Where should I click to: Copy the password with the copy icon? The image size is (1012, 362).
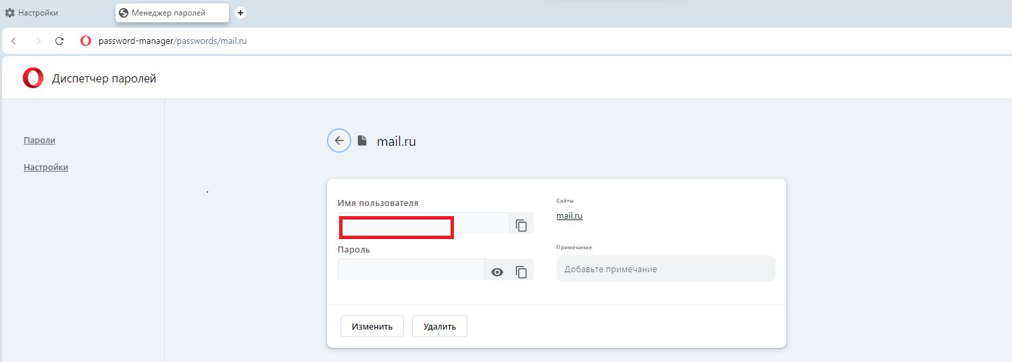pyautogui.click(x=521, y=272)
